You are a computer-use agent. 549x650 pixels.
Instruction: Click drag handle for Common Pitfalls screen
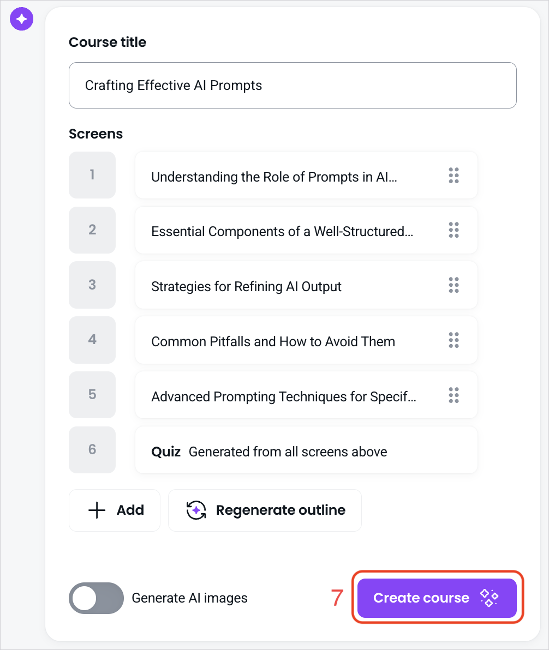[x=454, y=340]
